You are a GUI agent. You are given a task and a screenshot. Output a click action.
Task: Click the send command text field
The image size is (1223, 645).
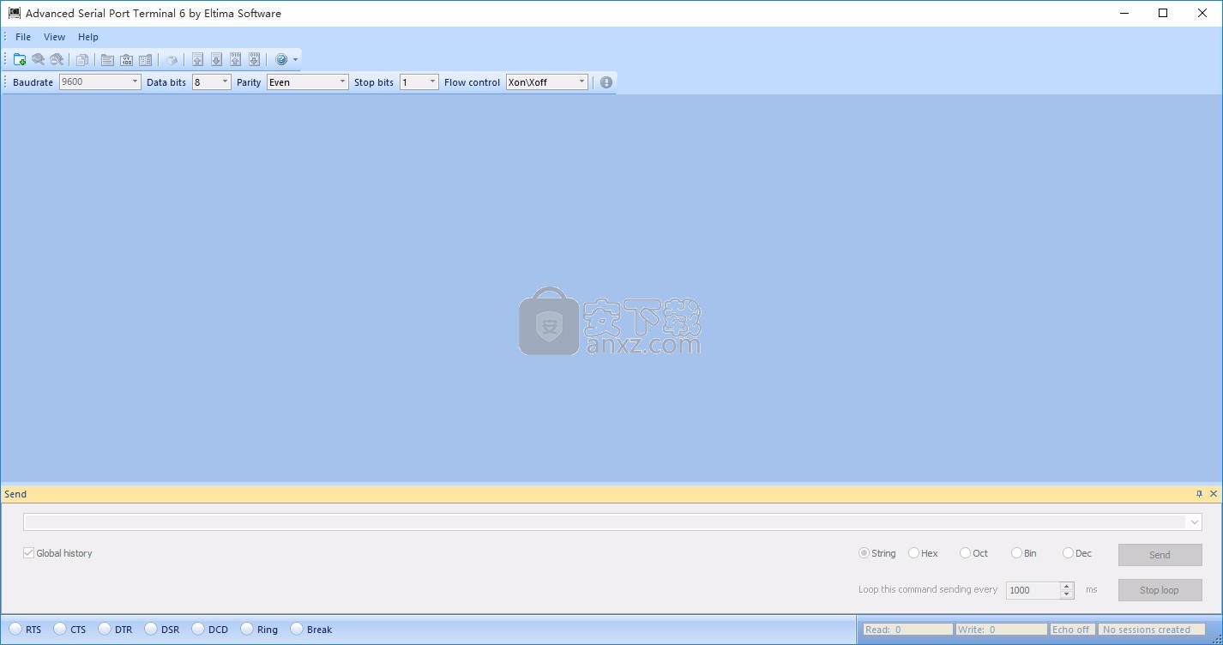(x=605, y=521)
